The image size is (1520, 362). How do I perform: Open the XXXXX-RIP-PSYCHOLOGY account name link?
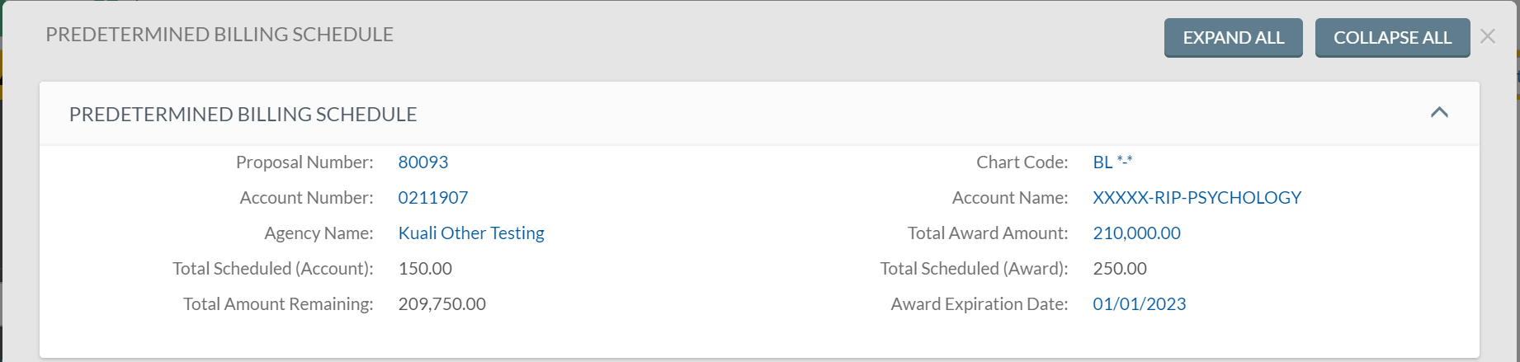(1197, 198)
